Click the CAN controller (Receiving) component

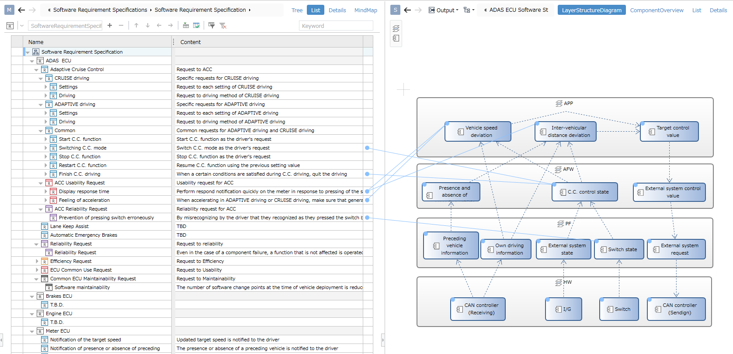(x=478, y=309)
